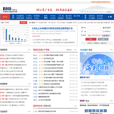Click the BHI site logo

10,10
